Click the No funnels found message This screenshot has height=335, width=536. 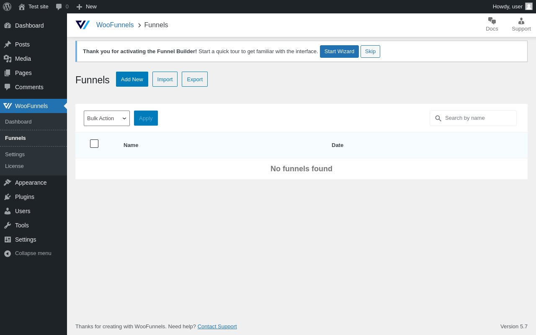[x=301, y=169]
